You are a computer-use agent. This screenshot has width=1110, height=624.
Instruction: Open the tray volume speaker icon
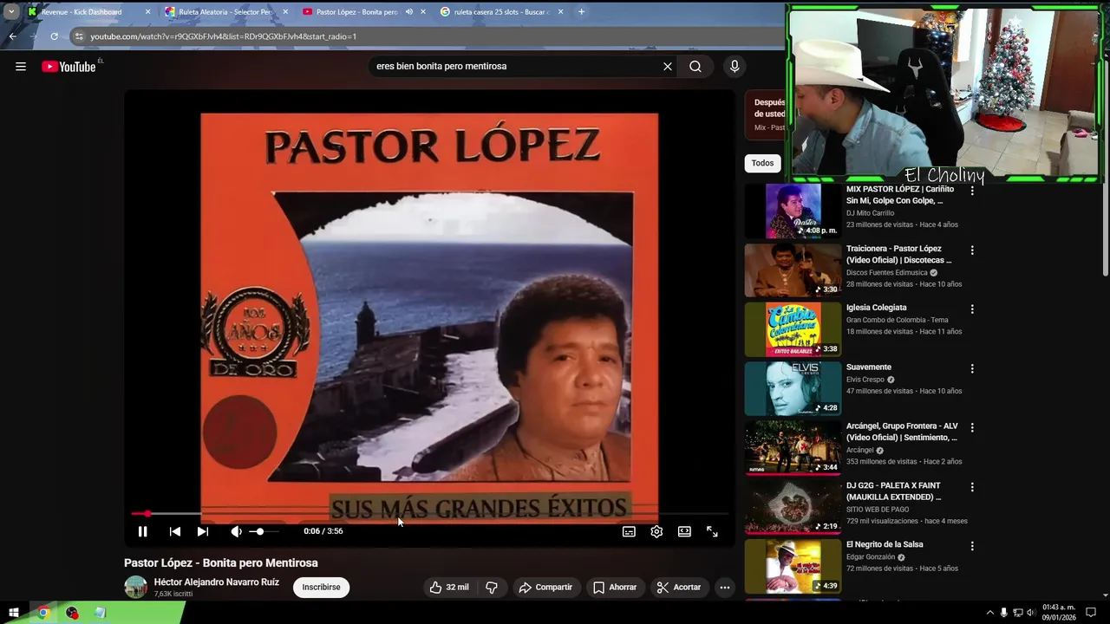pos(1032,613)
